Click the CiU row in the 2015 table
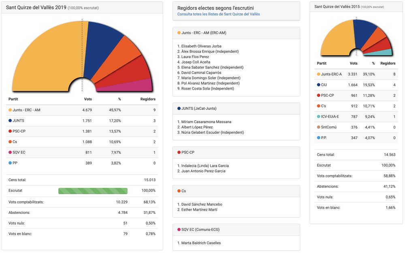The image size is (405, 254). click(356, 85)
